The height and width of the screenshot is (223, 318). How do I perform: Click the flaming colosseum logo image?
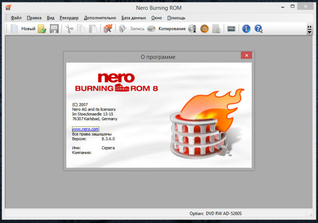coord(207,123)
